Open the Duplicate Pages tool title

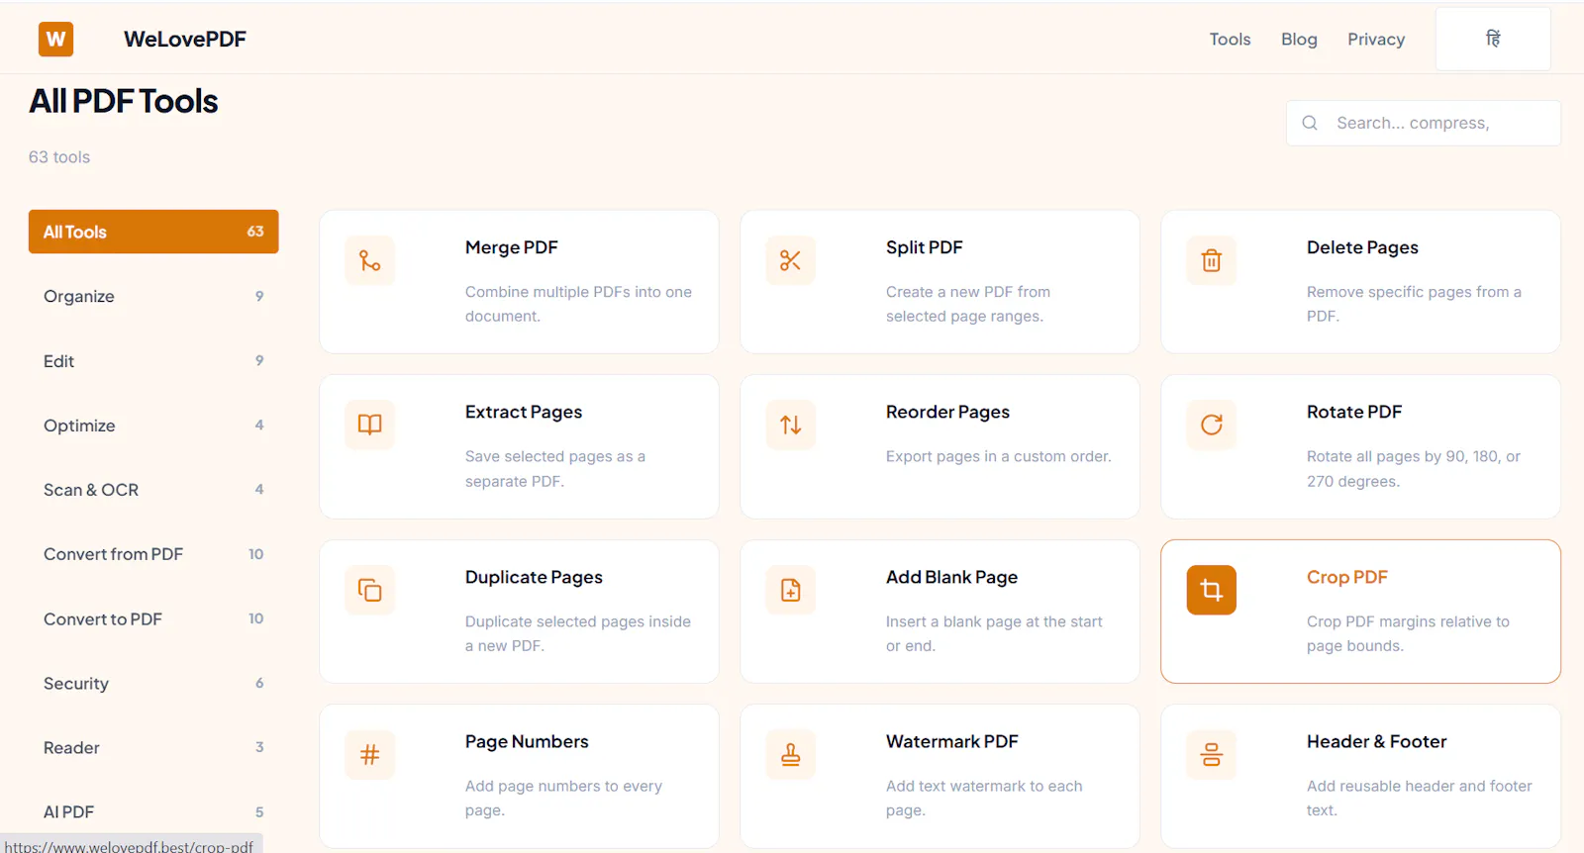click(534, 577)
